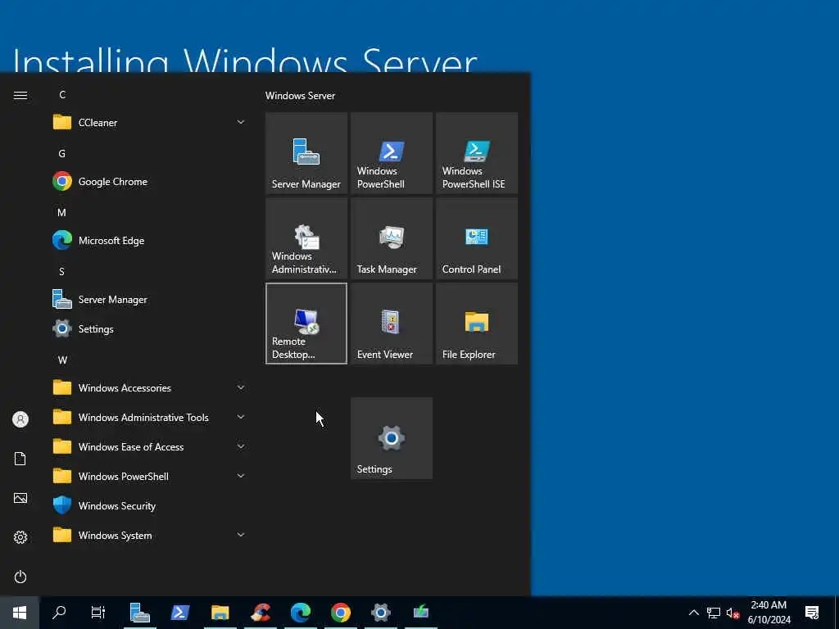Open Windows Administrative Tools tile
Viewport: 839px width, 629px height.
306,238
